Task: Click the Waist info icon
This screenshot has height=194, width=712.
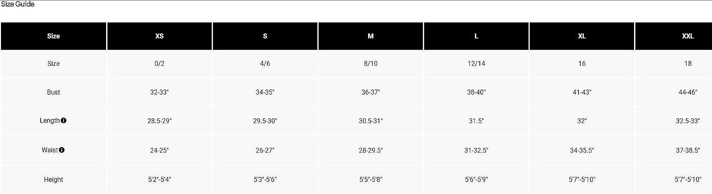Action: tap(62, 150)
